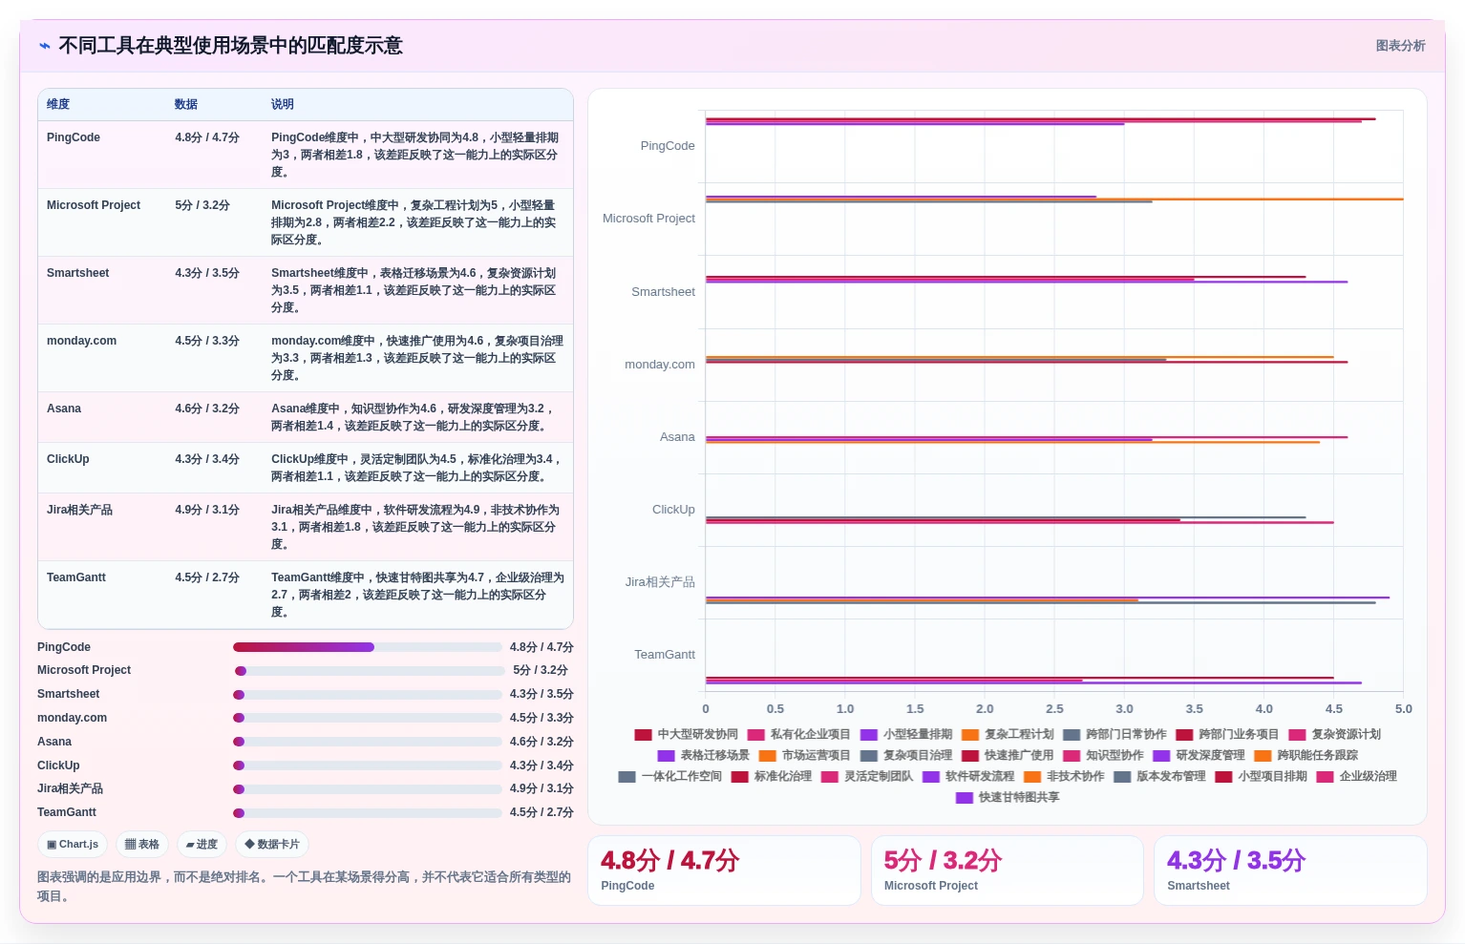Click the 维度 column header
The height and width of the screenshot is (944, 1465).
click(58, 105)
